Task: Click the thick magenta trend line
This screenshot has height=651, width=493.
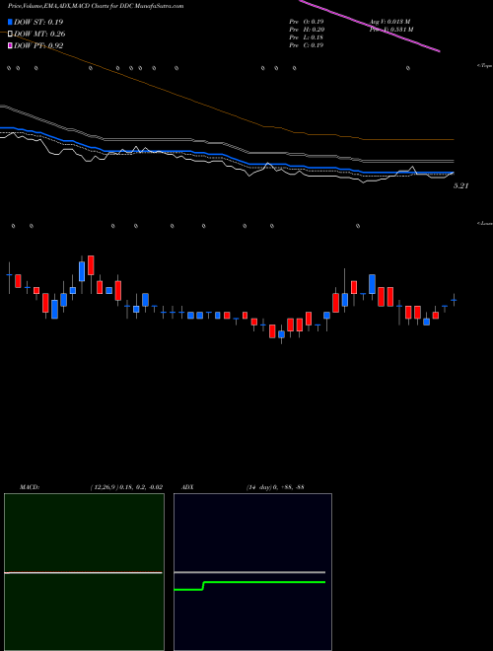Action: 370,26
